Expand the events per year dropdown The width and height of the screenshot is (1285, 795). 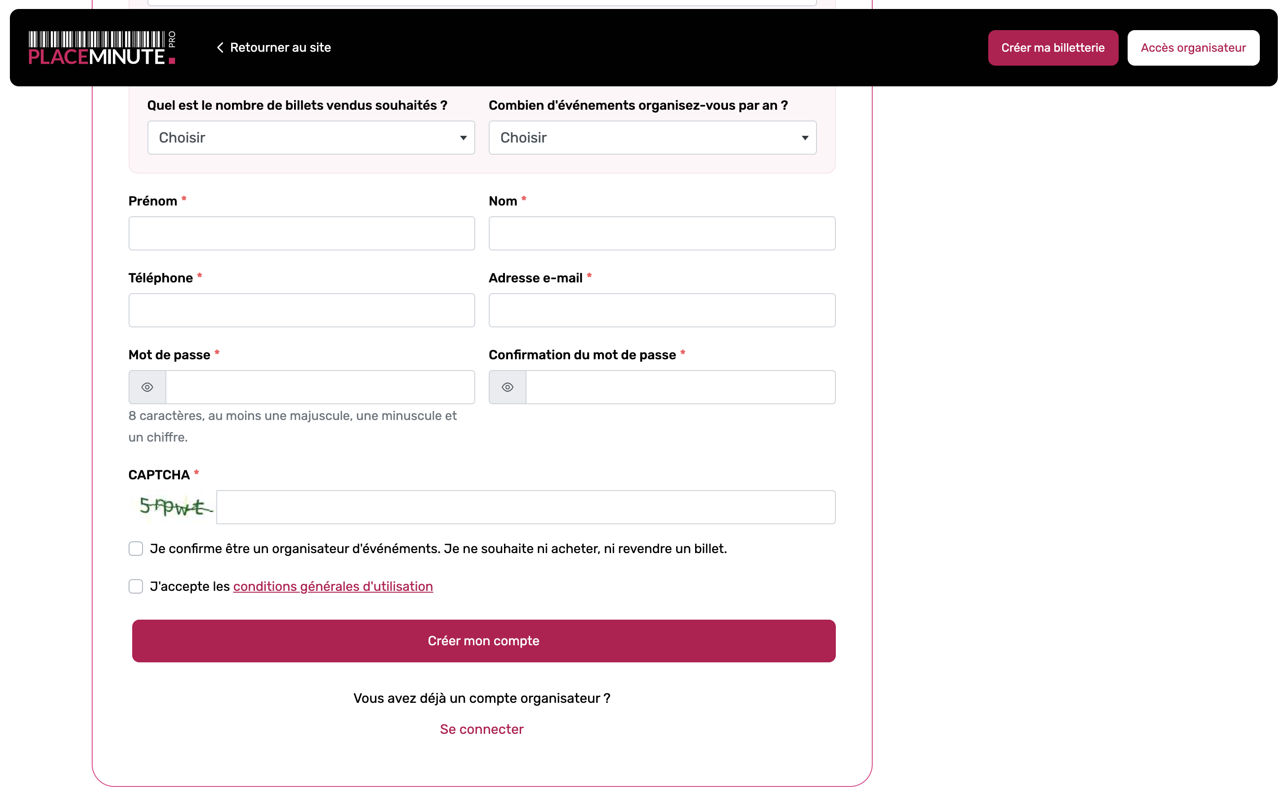point(652,138)
